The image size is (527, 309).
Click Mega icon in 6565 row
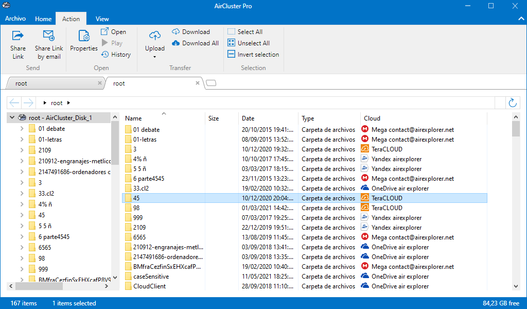click(x=365, y=237)
